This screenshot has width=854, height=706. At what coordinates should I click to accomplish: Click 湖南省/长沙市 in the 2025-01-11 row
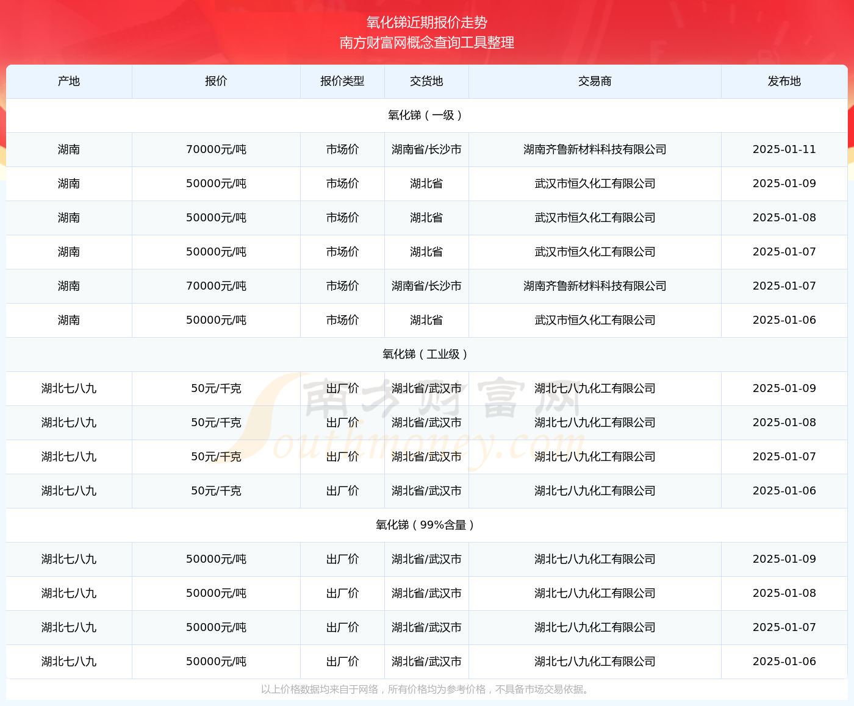coord(426,149)
